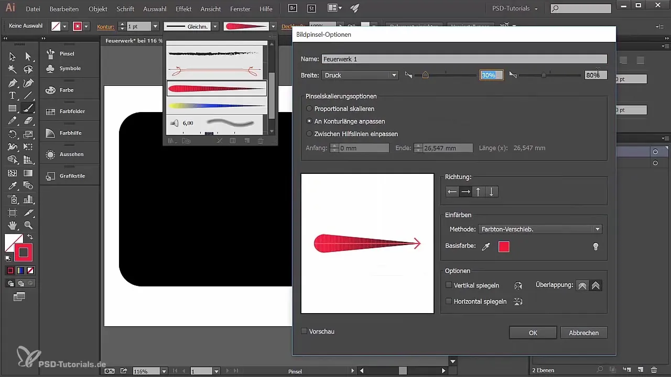Select An Konturlänge anpassen option
Screen dimensions: 671x377
point(309,121)
